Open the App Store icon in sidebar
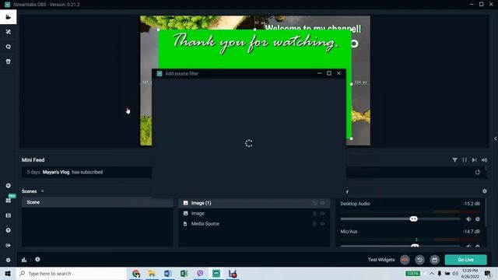This screenshot has width=498, height=280. [x=9, y=61]
